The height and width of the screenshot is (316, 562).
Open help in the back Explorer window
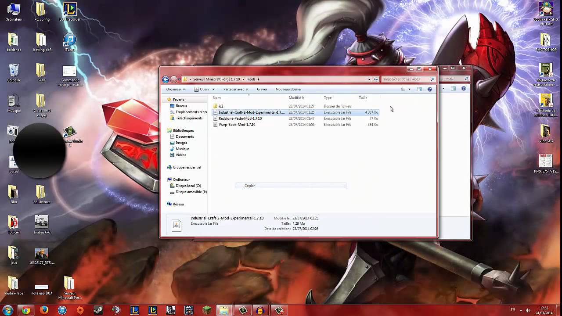pos(464,89)
